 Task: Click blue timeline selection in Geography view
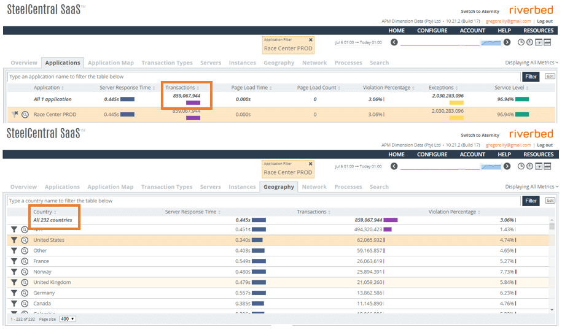491,167
